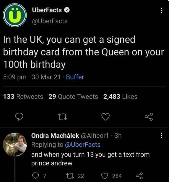Open the Ondra Machálek reply's three-dot menu
Screen dimensions: 169x182
[162, 136]
